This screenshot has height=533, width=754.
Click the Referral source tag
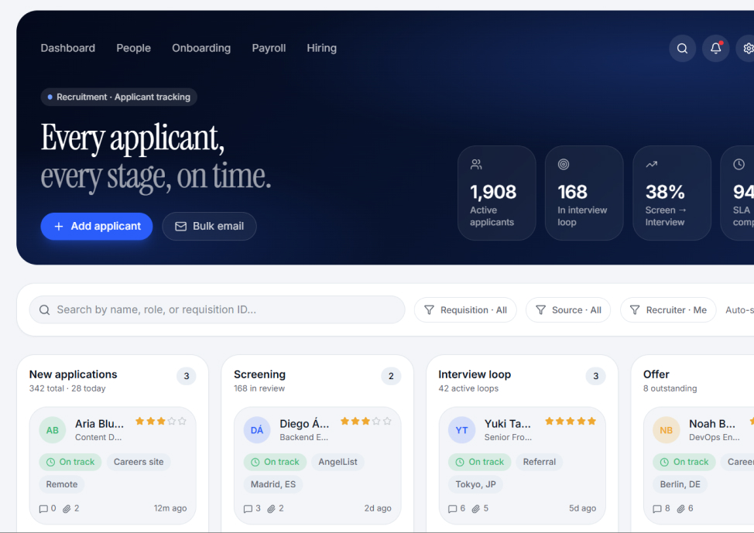click(539, 463)
